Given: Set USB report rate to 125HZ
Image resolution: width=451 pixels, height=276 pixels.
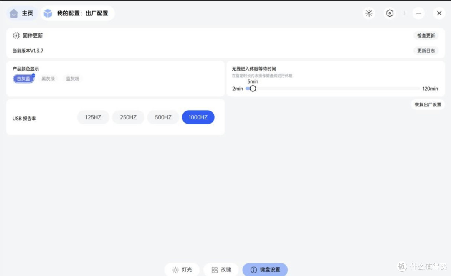Looking at the screenshot, I should [x=93, y=117].
